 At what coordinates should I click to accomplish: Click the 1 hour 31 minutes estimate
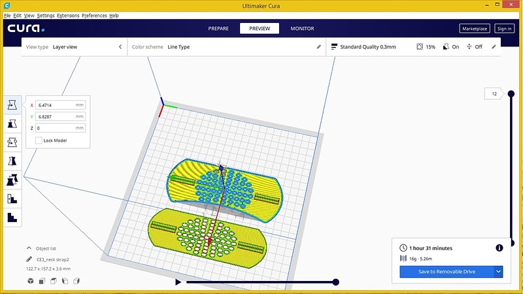tap(431, 248)
